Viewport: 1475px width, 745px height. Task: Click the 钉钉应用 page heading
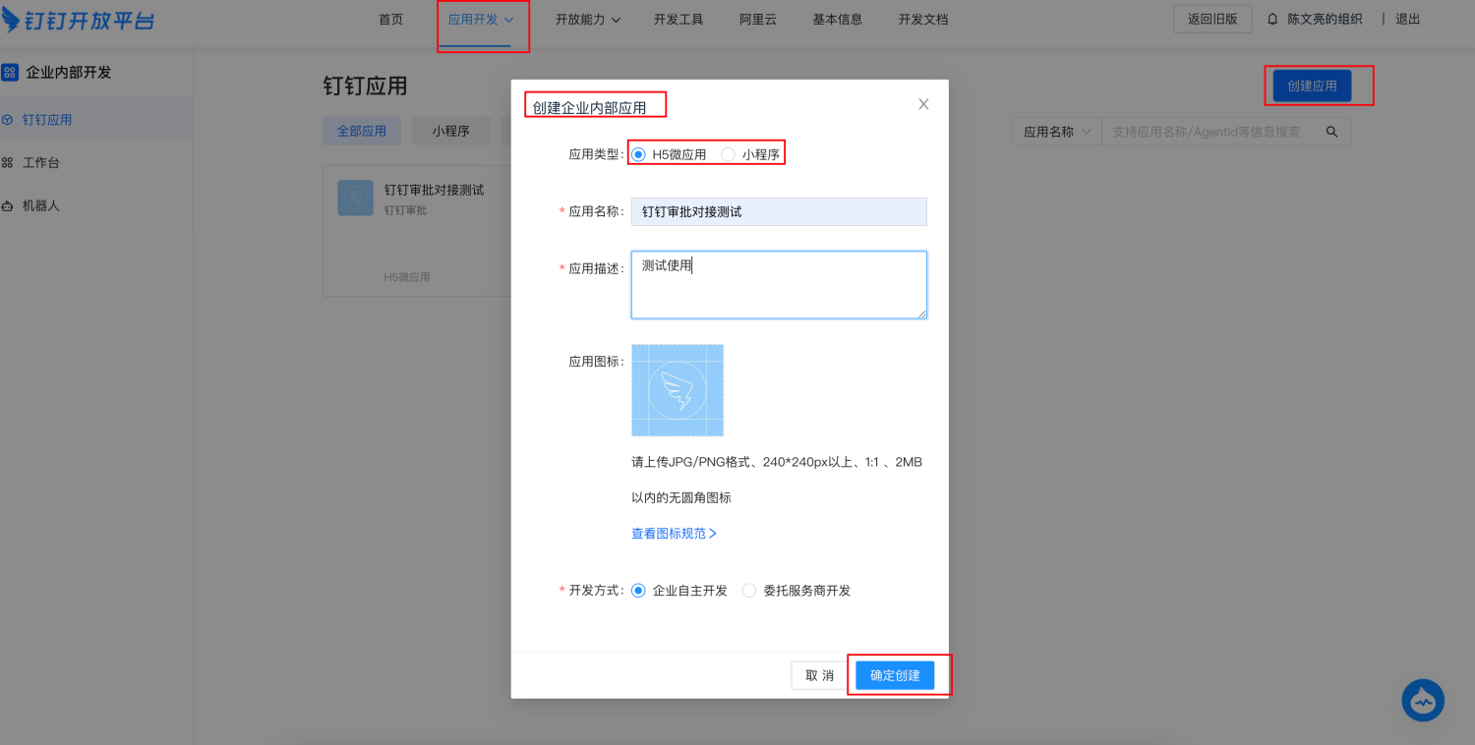coord(365,86)
